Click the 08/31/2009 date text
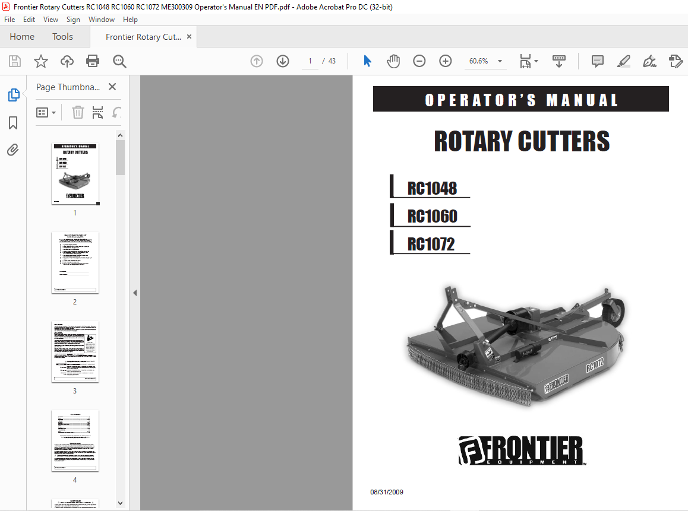The height and width of the screenshot is (511, 688). [x=387, y=492]
